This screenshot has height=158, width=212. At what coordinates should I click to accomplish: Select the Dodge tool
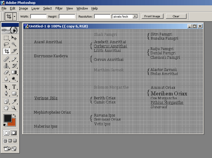click(14, 79)
